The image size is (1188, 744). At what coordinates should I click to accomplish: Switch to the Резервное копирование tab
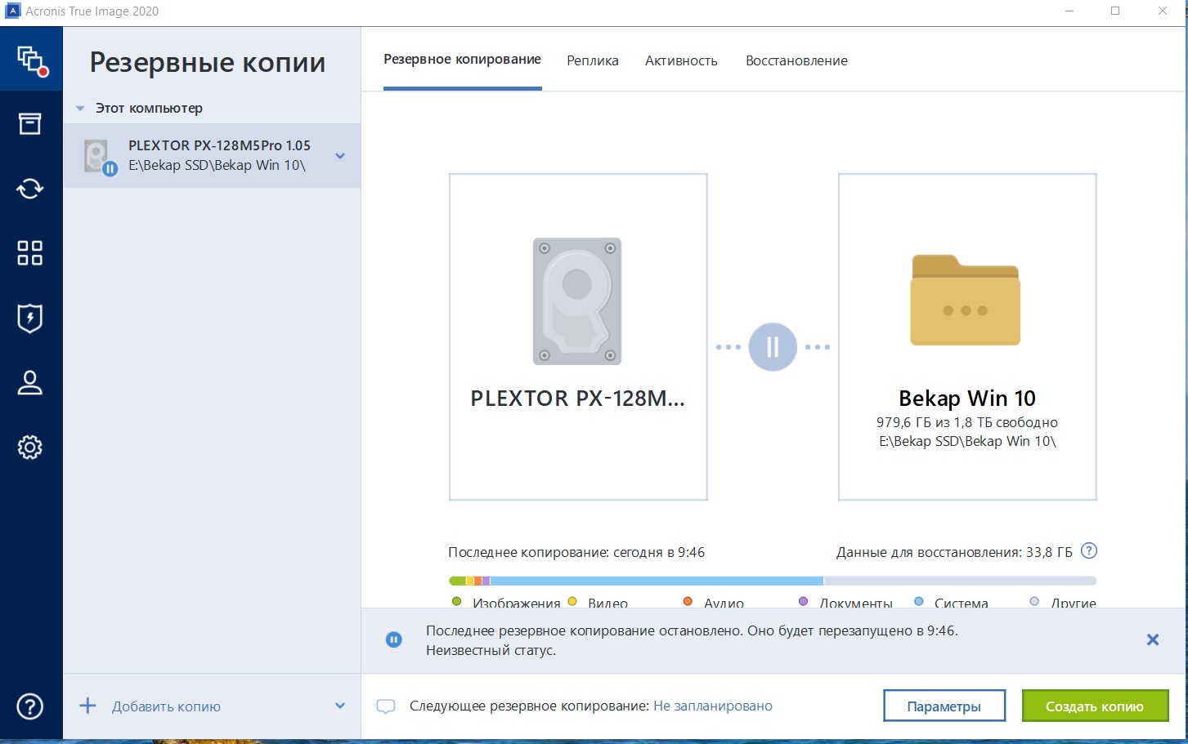coord(463,60)
